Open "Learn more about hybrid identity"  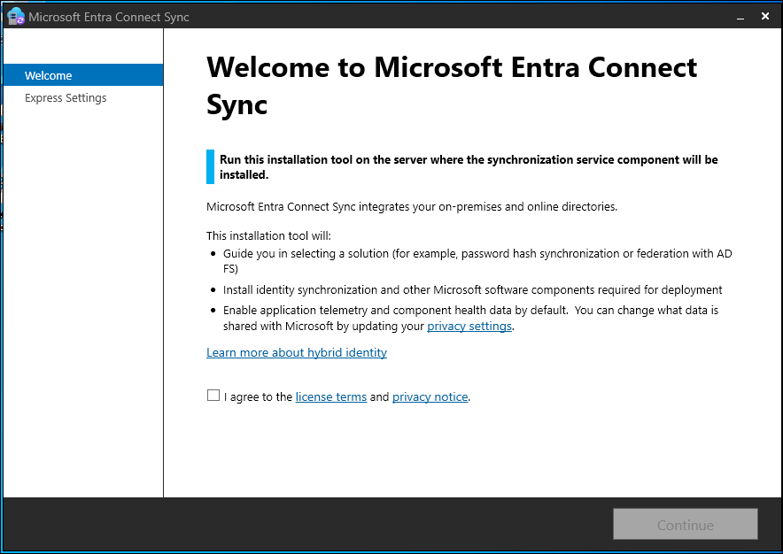[296, 352]
